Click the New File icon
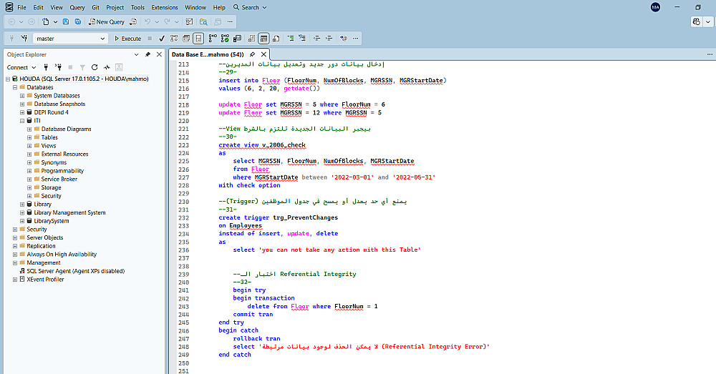This screenshot has height=374, width=716. coord(46,21)
